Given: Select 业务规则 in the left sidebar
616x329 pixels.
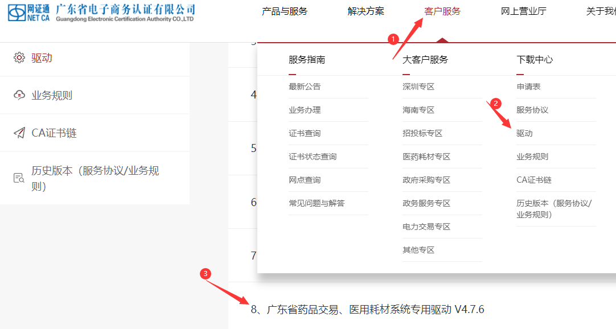Looking at the screenshot, I should pos(52,96).
